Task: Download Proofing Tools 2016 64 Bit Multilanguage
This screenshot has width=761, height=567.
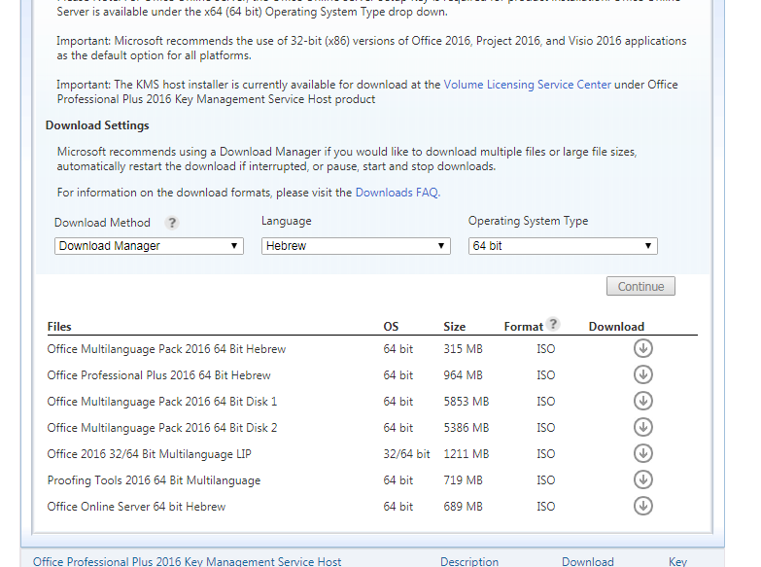Action: coord(642,479)
